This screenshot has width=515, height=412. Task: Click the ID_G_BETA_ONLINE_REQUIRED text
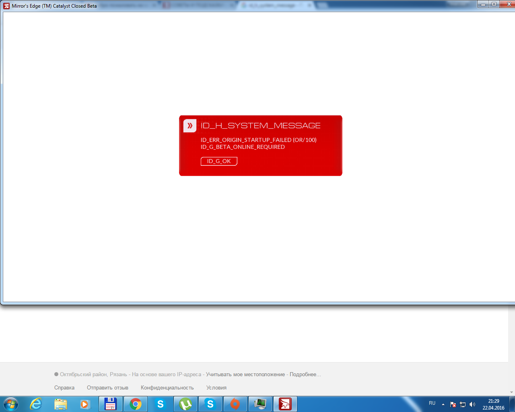(243, 147)
